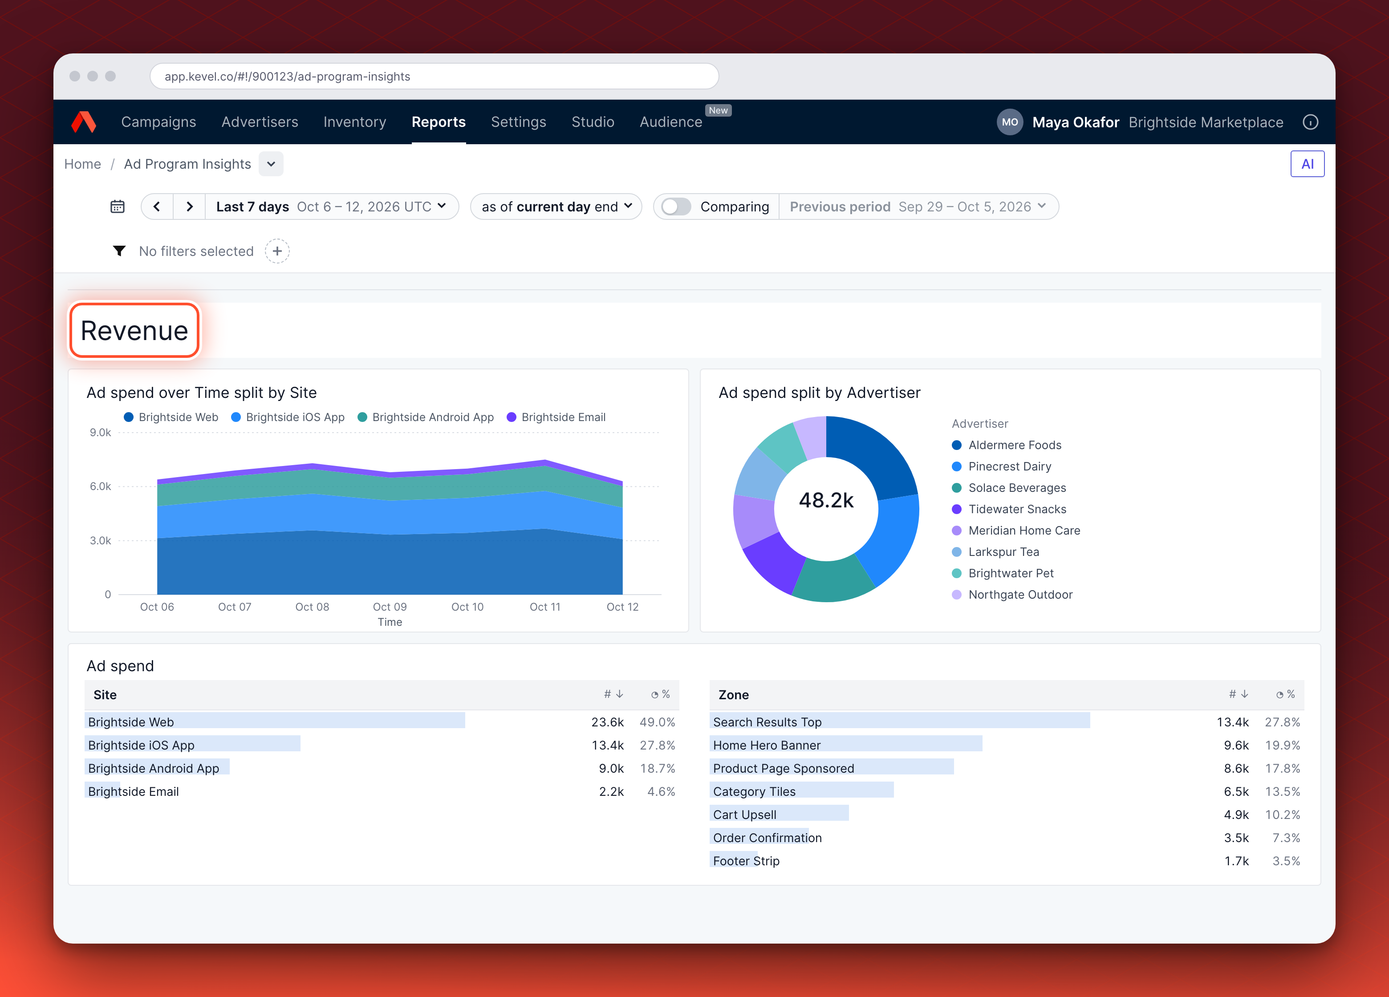The image size is (1389, 997).
Task: Click the browser address bar
Action: (x=434, y=77)
